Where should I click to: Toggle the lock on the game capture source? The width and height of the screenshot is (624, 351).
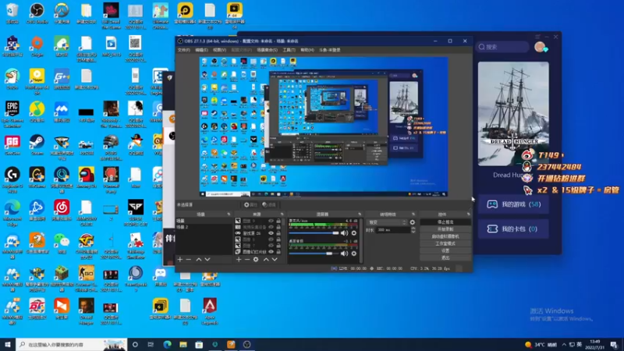click(278, 233)
